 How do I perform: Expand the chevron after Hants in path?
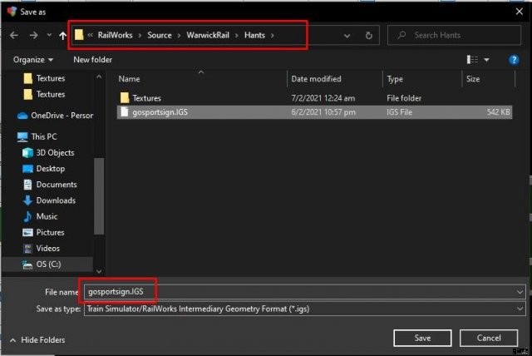tap(272, 35)
